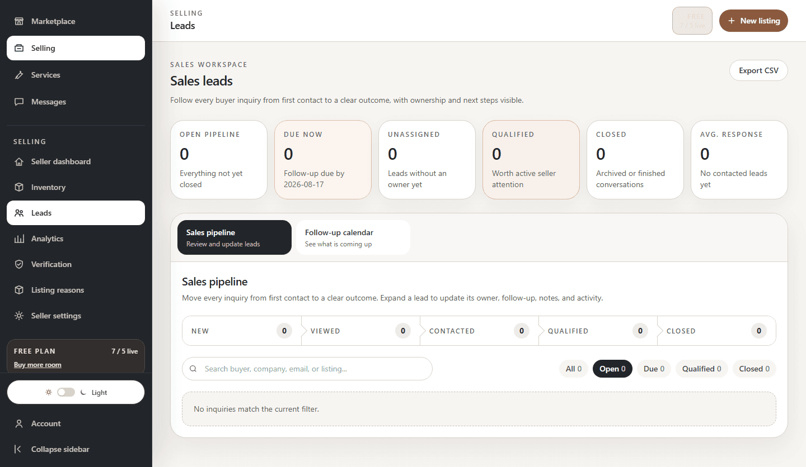This screenshot has width=806, height=467.
Task: Select the Leads people icon
Action: pyautogui.click(x=19, y=213)
